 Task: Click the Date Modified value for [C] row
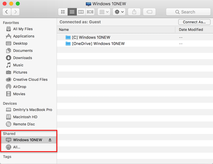(x=181, y=37)
